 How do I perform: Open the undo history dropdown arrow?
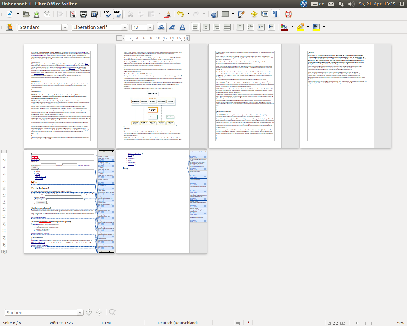tap(188, 14)
